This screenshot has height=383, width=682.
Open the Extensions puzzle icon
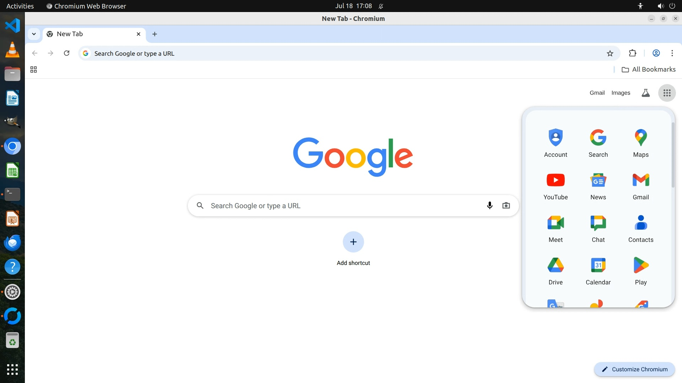click(x=632, y=53)
